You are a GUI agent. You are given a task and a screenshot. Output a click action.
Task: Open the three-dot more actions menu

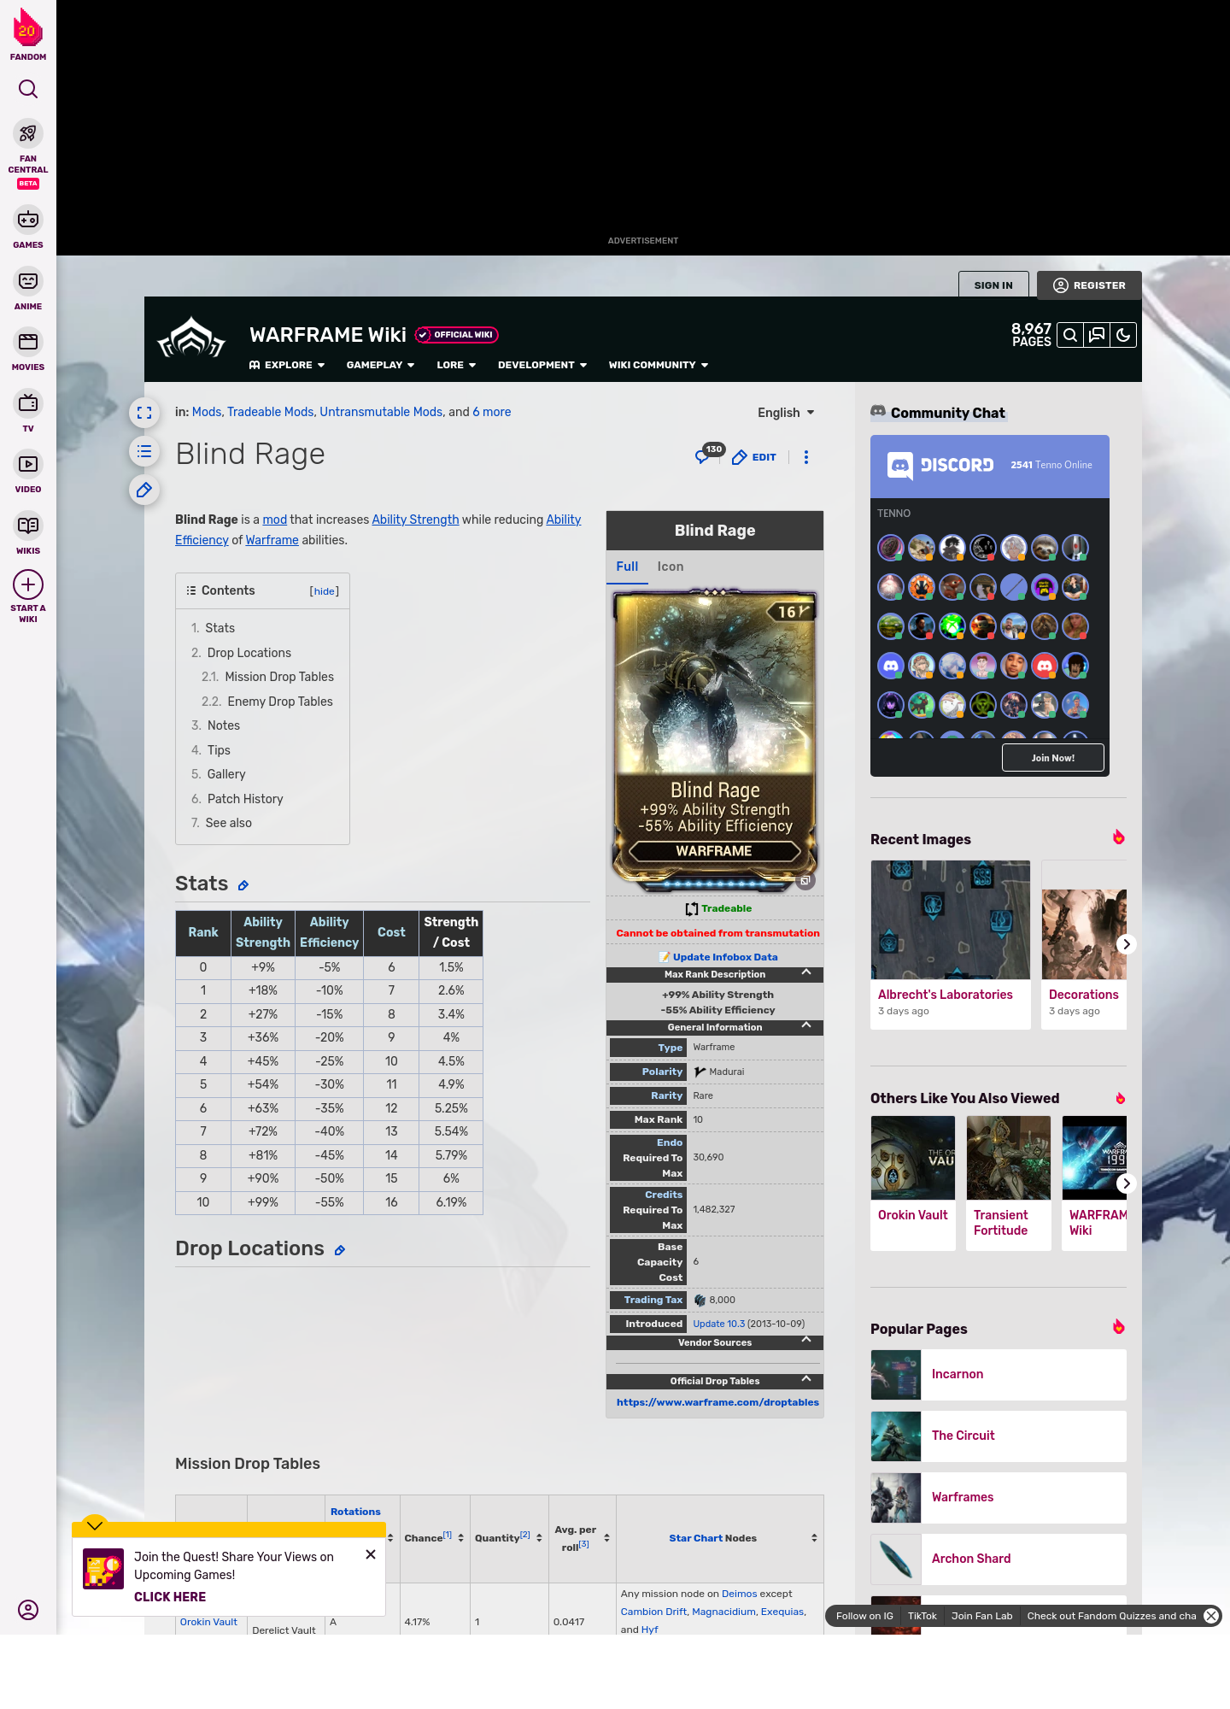[805, 457]
